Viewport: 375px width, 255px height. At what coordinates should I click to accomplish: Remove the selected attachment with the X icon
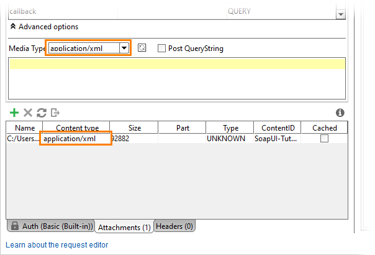point(28,113)
